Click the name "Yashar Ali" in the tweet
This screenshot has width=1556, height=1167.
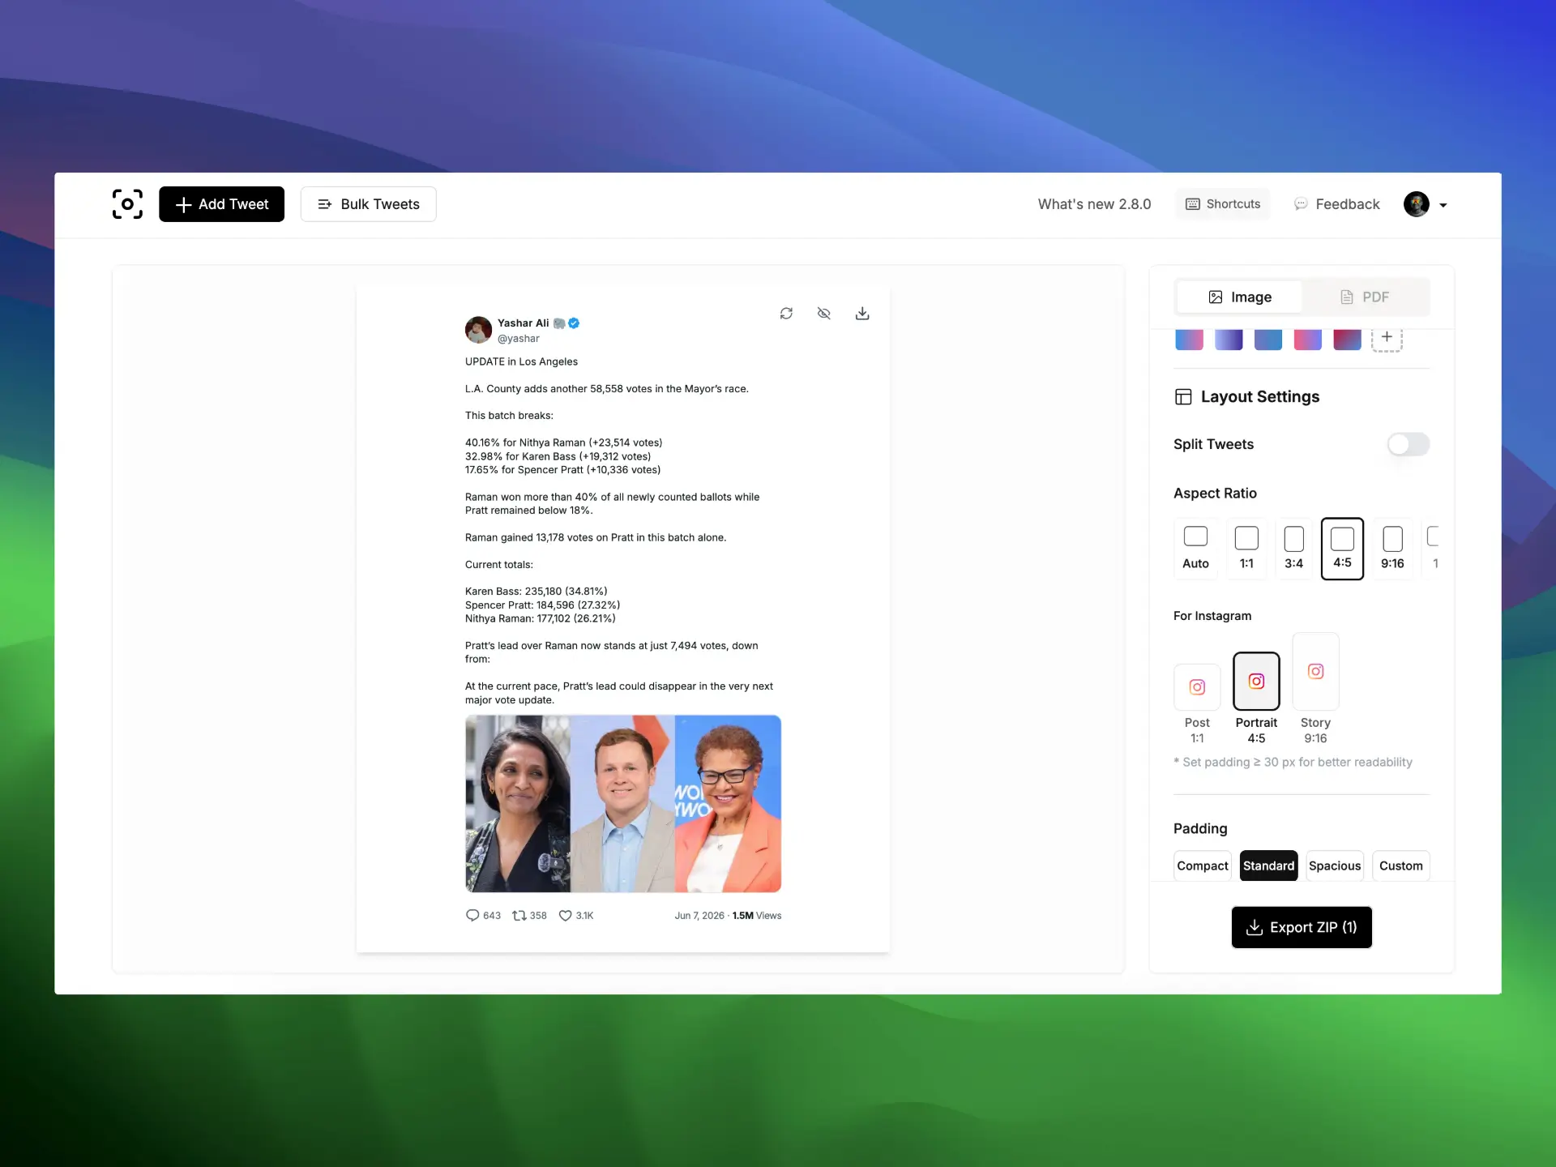[x=523, y=323]
